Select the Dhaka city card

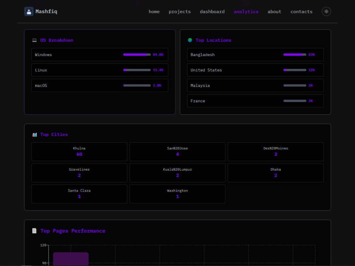point(275,173)
